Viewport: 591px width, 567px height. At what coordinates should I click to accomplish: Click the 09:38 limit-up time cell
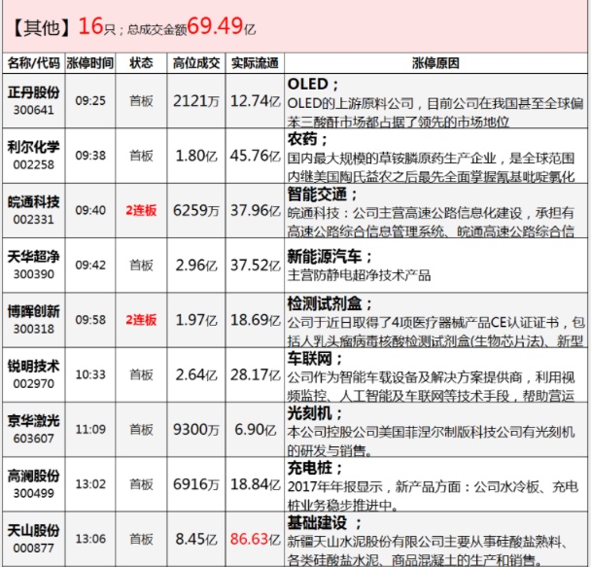(x=90, y=156)
